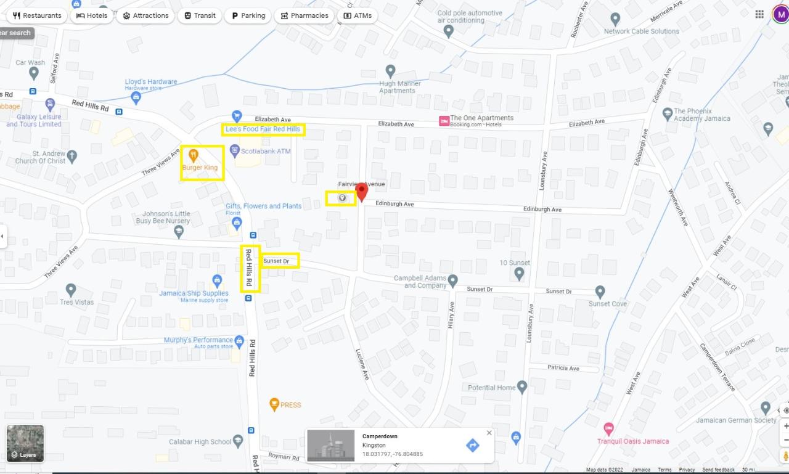Open the Camperdown Street View thumbnail
The width and height of the screenshot is (789, 474).
pyautogui.click(x=331, y=445)
